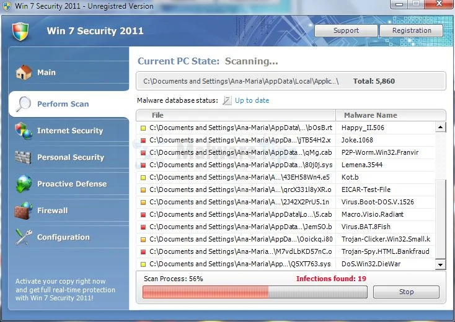Click the Registration button

(412, 30)
